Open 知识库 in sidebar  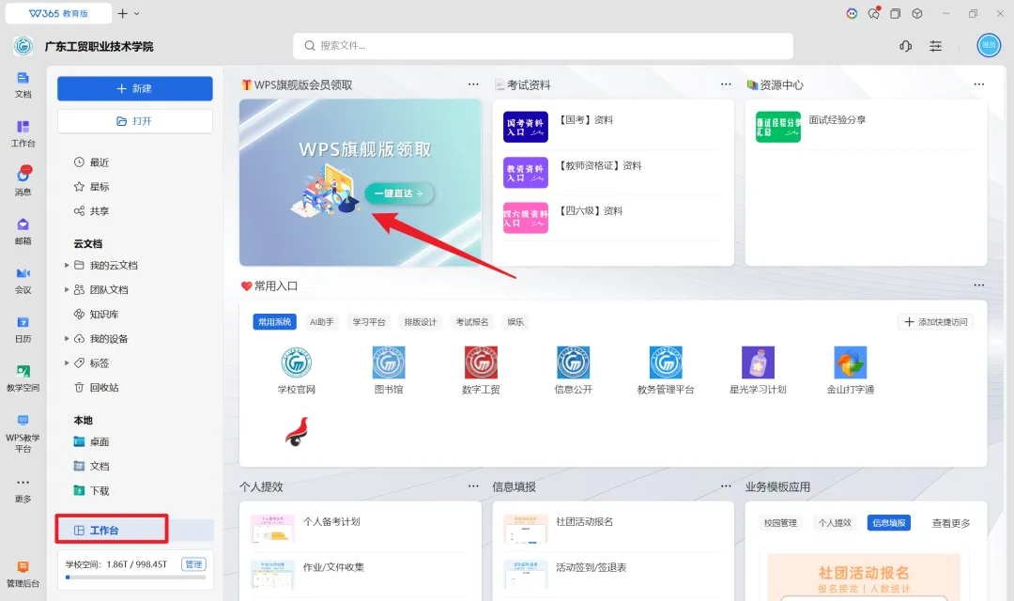[x=97, y=315]
